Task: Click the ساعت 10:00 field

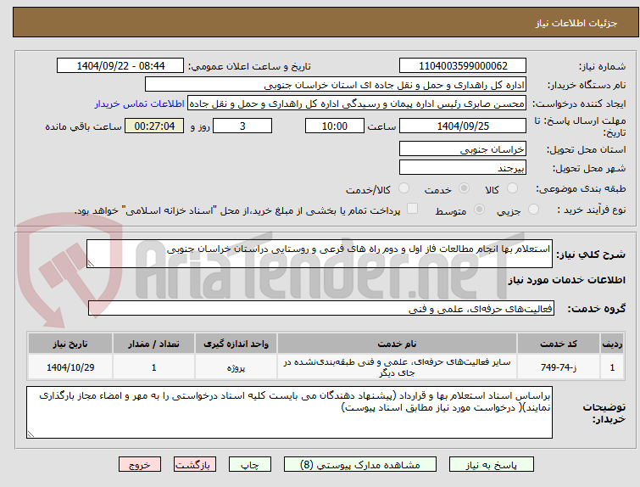Action: [x=335, y=126]
